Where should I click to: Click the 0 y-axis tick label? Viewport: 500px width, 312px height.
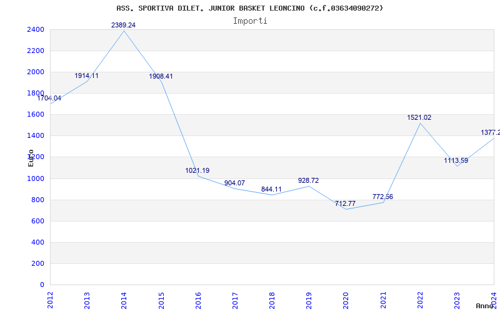(x=42, y=285)
